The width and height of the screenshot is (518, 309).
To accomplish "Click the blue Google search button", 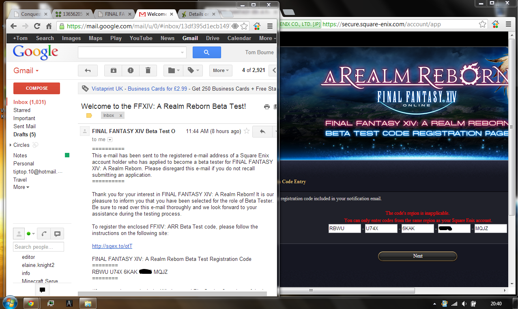I will tap(206, 52).
